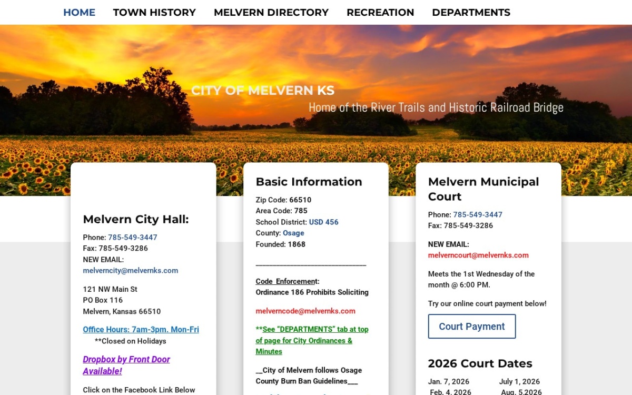This screenshot has width=632, height=395.
Task: Open the DEPARTMENTS menu item
Action: (x=471, y=12)
